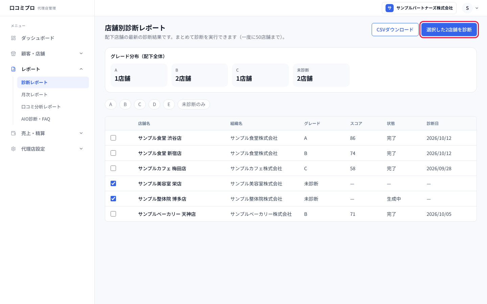Click the grade A 1店舗 card
The width and height of the screenshot is (487, 304).
click(139, 75)
